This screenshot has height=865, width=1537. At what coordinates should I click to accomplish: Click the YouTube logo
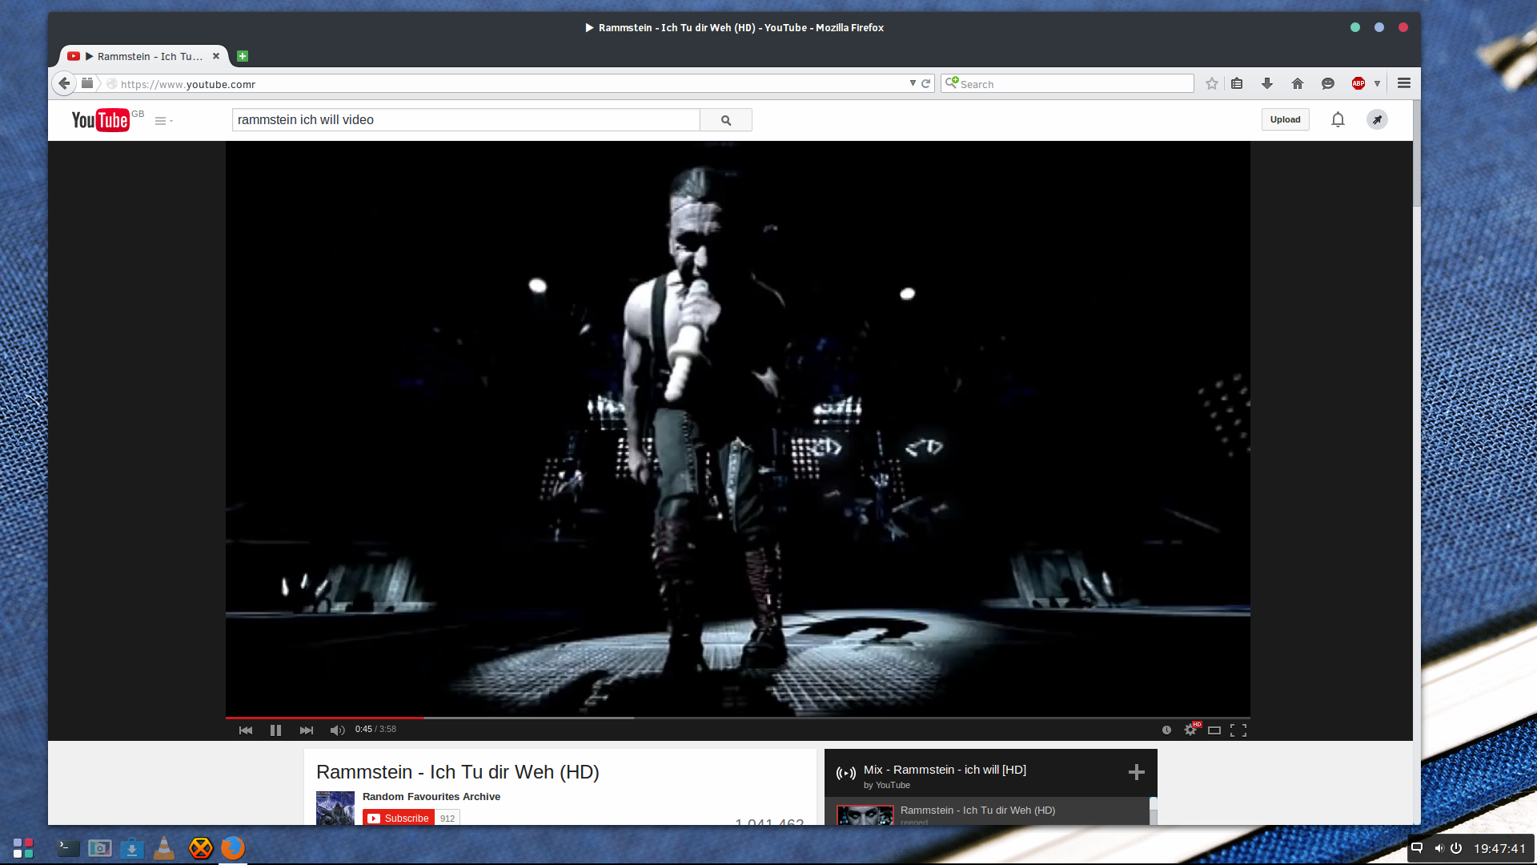(101, 120)
